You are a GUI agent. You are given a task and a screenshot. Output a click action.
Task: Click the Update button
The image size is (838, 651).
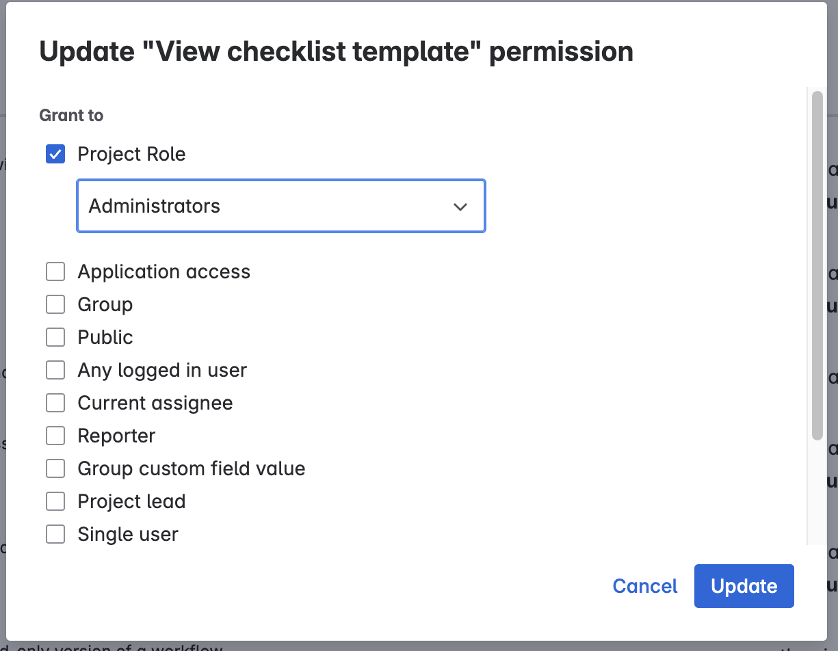744,586
